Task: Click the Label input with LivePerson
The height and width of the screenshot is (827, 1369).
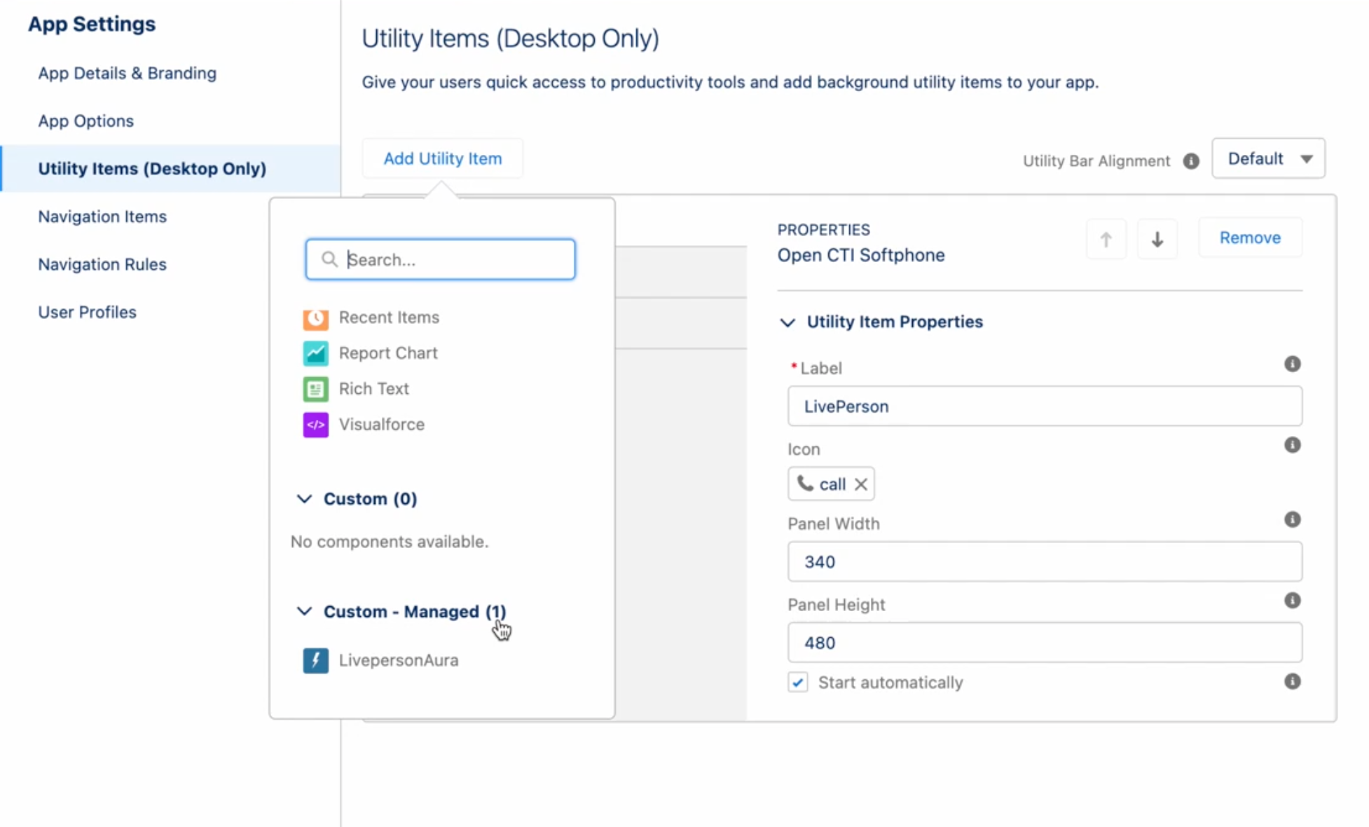Action: click(x=1045, y=406)
